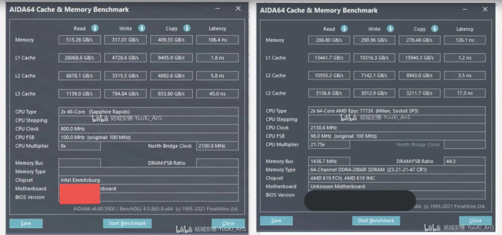Select memory latency value 106.4 ns
The image size is (502, 235).
(217, 40)
